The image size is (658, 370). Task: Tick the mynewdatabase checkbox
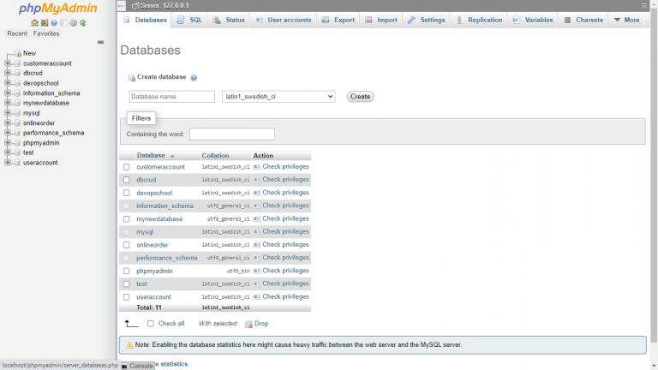126,219
